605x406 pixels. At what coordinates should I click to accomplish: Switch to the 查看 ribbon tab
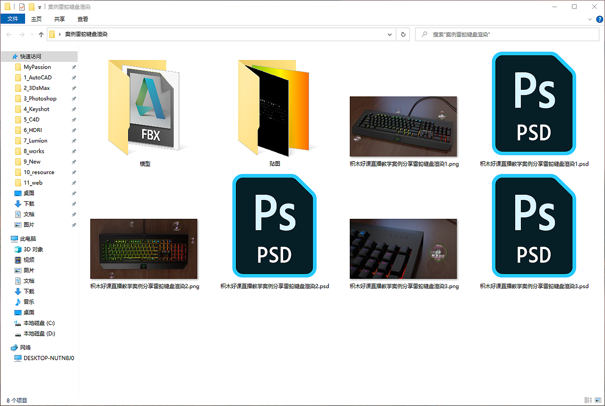(x=83, y=19)
